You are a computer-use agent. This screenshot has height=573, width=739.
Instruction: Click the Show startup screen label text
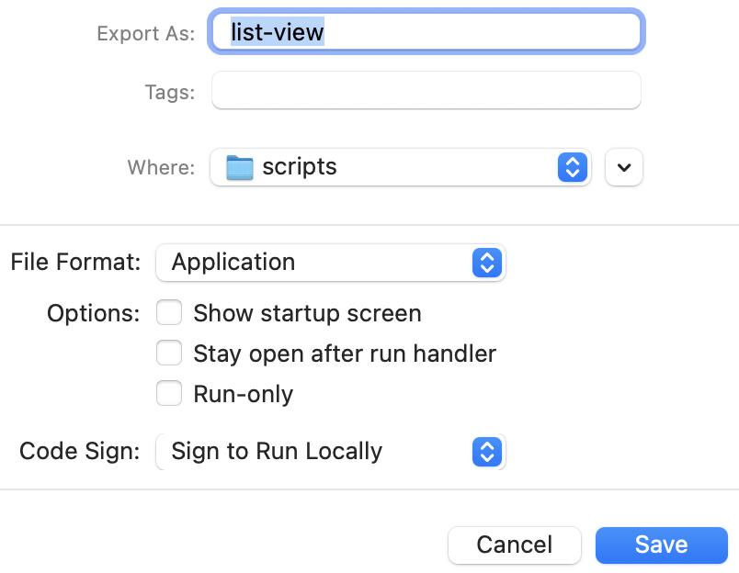pos(307,313)
